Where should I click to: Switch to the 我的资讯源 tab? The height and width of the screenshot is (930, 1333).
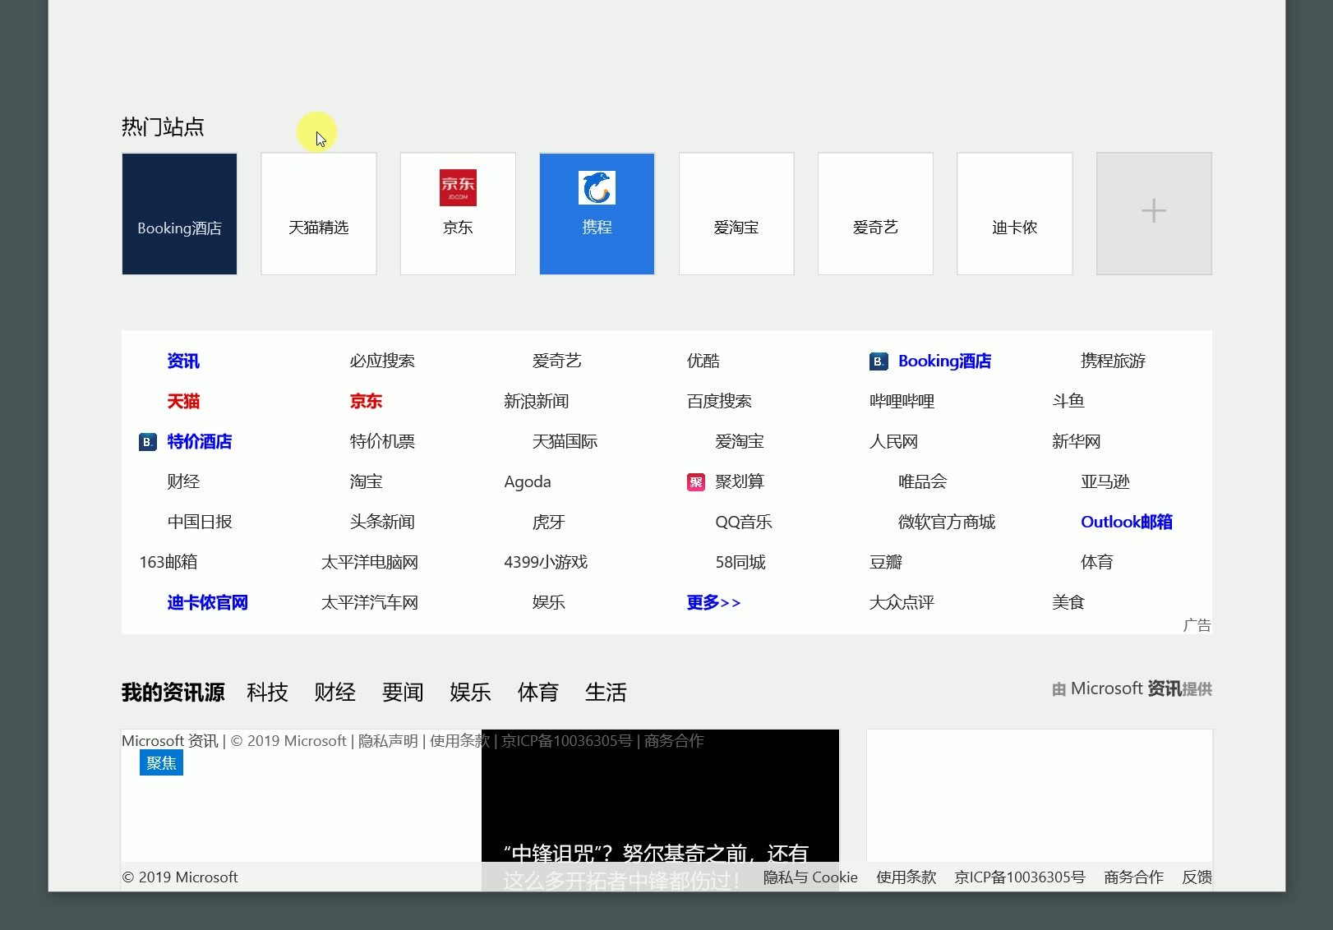173,693
